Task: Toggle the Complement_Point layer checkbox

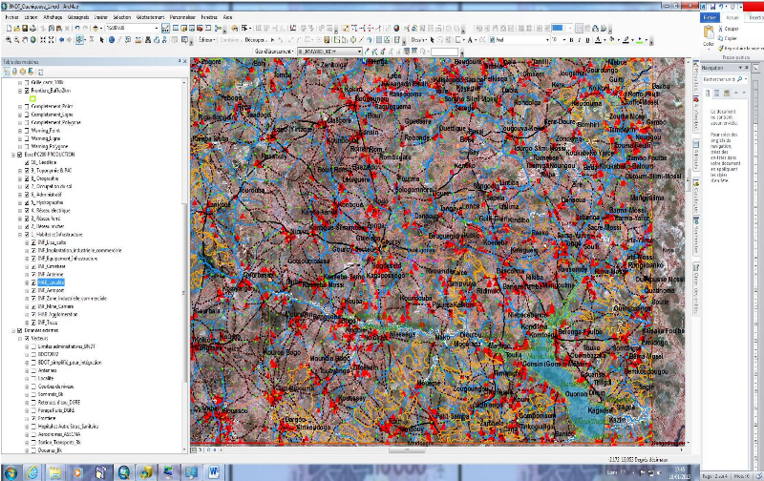Action: pos(26,106)
